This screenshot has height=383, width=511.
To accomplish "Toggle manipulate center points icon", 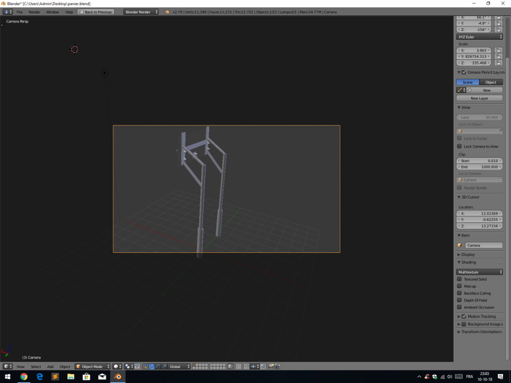I will pyautogui.click(x=137, y=367).
